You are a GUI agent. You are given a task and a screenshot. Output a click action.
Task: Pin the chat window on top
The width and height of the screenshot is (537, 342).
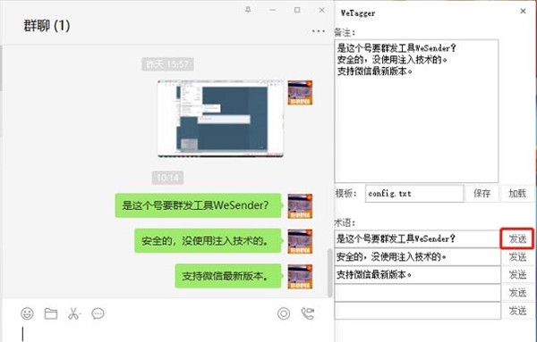(x=248, y=10)
